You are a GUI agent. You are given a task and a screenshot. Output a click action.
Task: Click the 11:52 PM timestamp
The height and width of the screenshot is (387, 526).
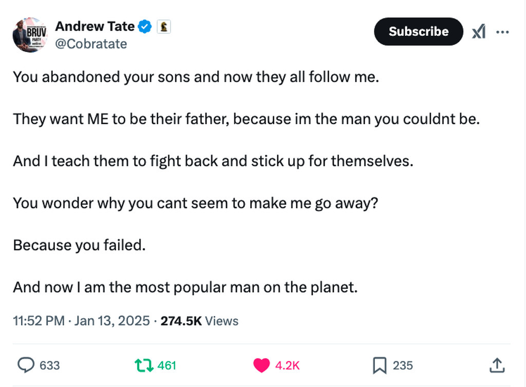pos(39,321)
